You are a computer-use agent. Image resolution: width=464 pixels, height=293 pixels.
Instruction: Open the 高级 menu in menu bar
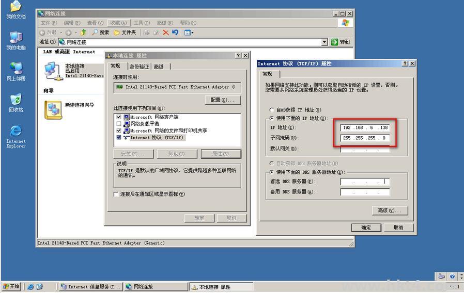164,23
